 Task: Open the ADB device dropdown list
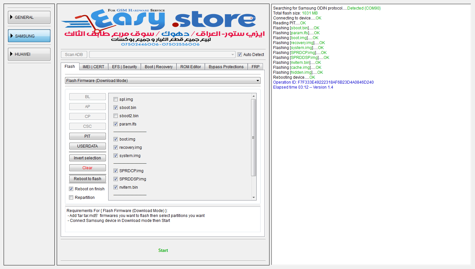point(162,54)
